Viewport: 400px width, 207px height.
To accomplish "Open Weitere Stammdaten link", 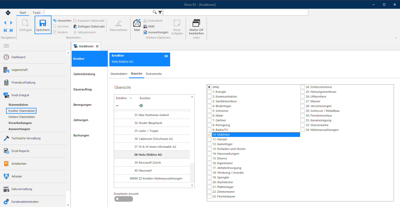I will [x=22, y=117].
